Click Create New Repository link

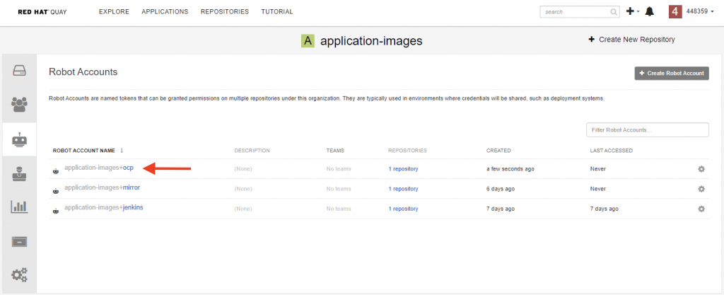click(631, 40)
